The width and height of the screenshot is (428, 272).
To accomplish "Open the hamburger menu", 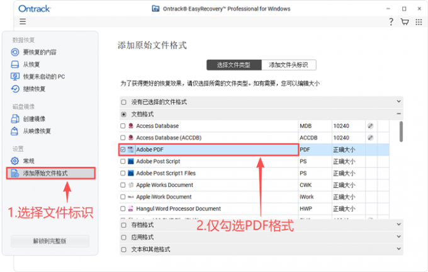I will (x=23, y=21).
